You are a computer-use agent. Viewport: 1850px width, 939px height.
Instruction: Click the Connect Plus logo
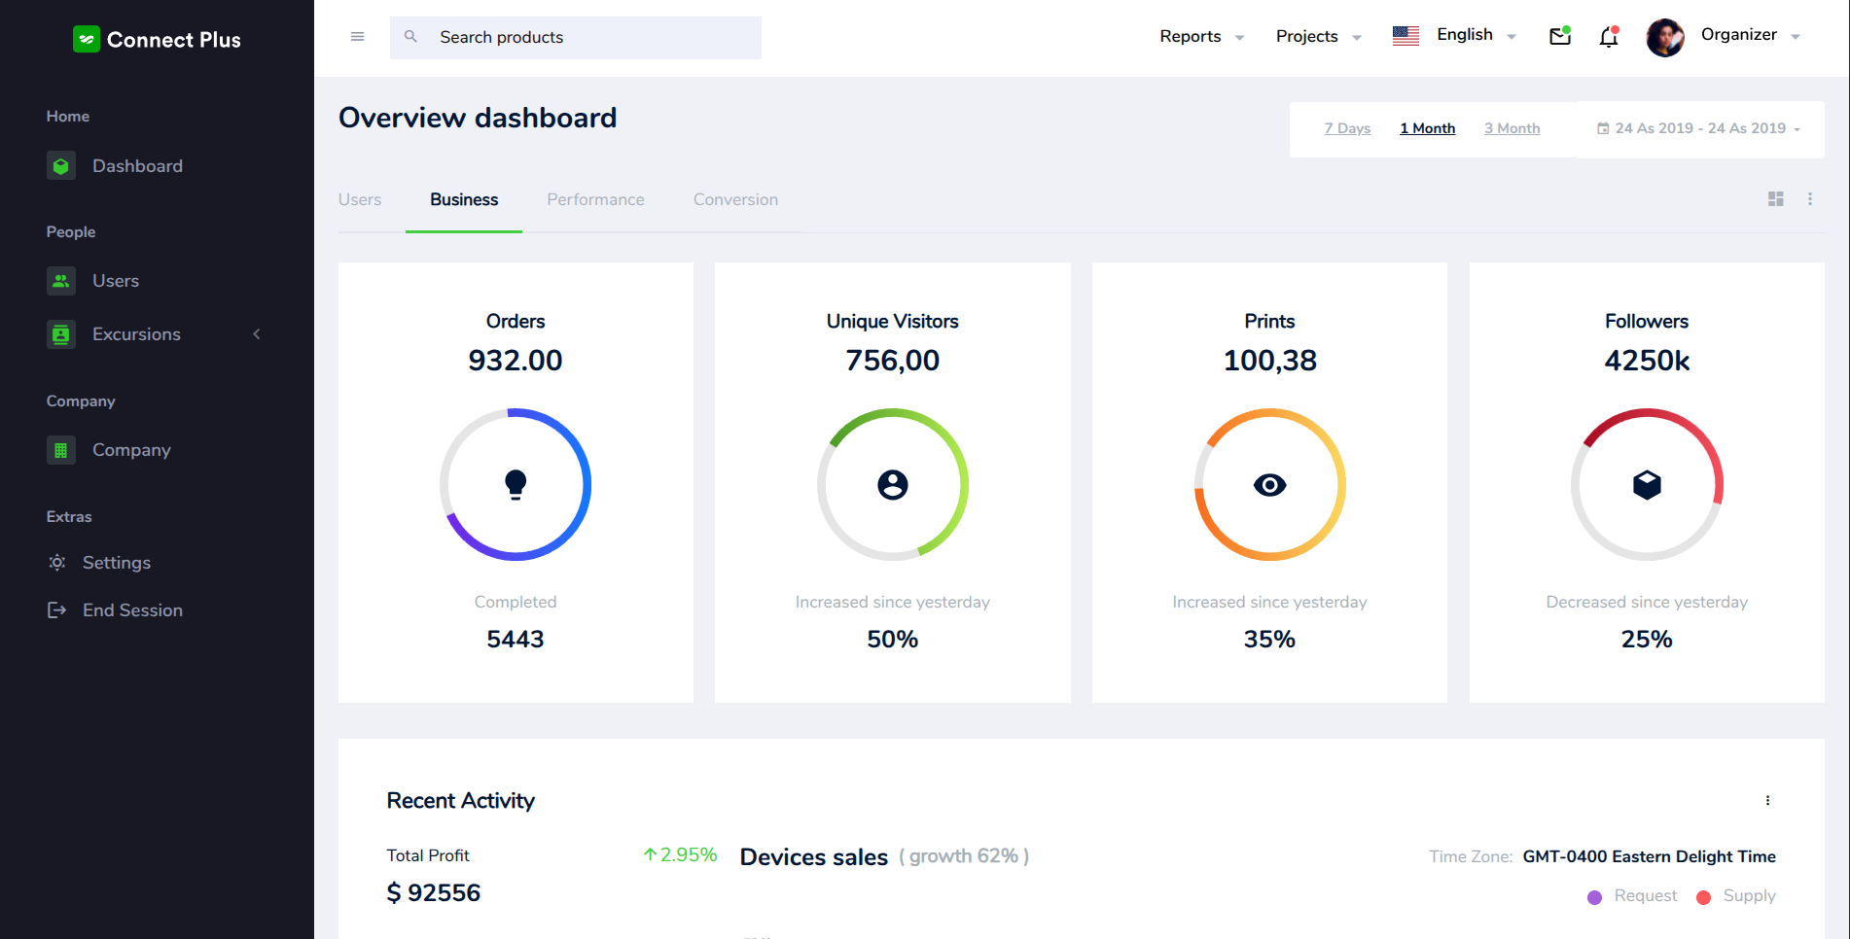coord(157,40)
